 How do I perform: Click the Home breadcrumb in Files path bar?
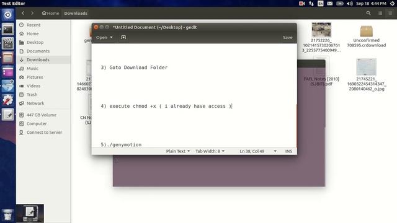click(x=50, y=13)
